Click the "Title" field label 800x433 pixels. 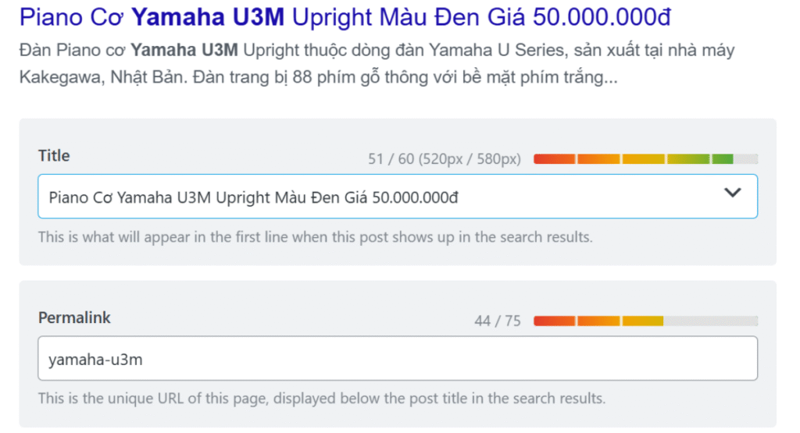click(54, 156)
